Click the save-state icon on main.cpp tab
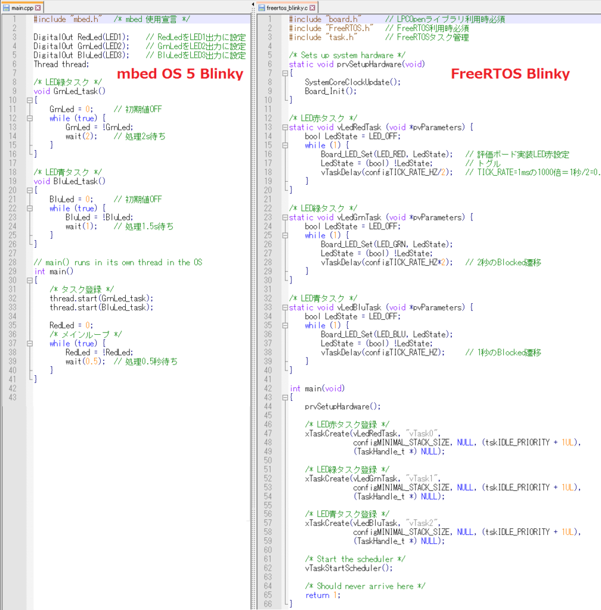The height and width of the screenshot is (610, 601). click(x=7, y=8)
